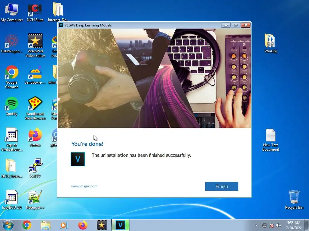Click the volume speaker tray icon
The height and width of the screenshot is (231, 309).
[279, 225]
